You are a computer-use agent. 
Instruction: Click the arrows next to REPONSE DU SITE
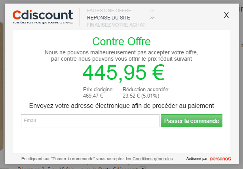coord(152,18)
